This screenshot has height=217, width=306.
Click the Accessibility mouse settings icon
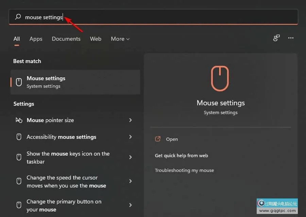(x=19, y=137)
